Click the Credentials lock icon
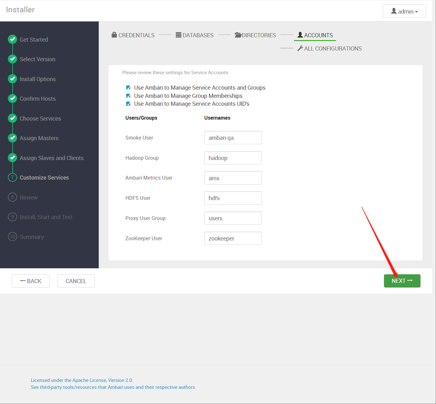Screen dimensions: 436x404 point(114,35)
